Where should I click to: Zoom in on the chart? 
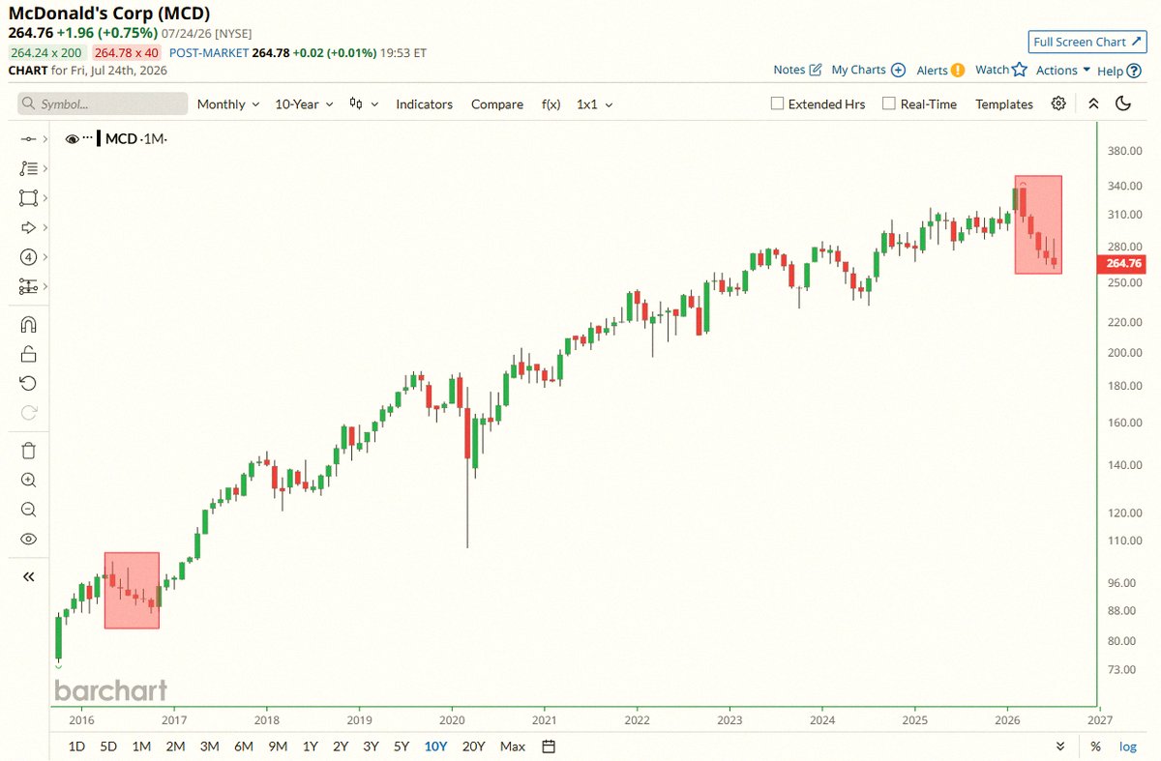tap(28, 480)
